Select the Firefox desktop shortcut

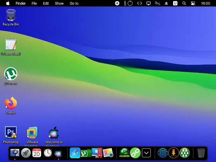(x=11, y=106)
